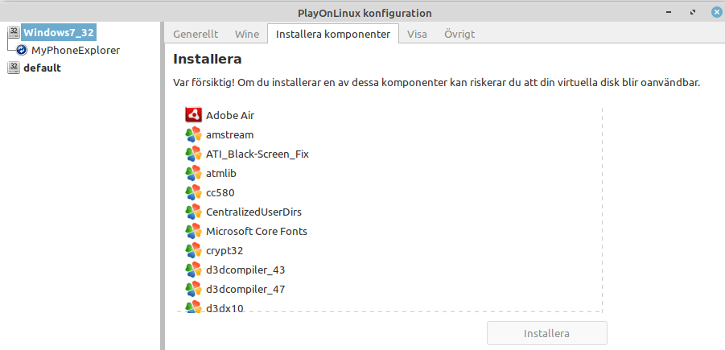Click the Windows7_32 virtual drive icon
725x350 pixels.
13,32
